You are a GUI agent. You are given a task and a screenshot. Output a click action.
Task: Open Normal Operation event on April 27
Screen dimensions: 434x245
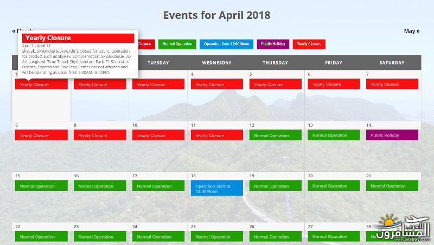(334, 237)
